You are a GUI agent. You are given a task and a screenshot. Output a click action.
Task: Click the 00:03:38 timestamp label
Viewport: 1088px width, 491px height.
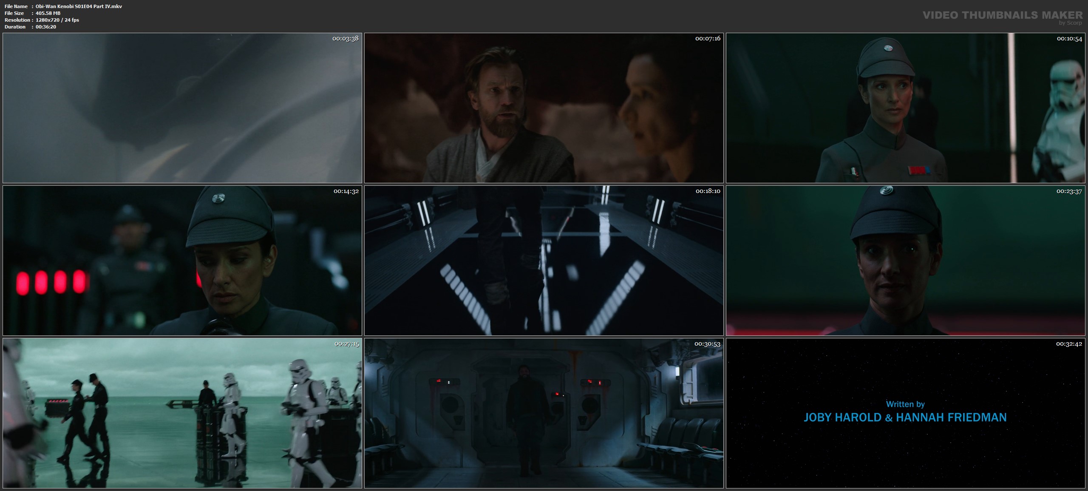pyautogui.click(x=345, y=39)
